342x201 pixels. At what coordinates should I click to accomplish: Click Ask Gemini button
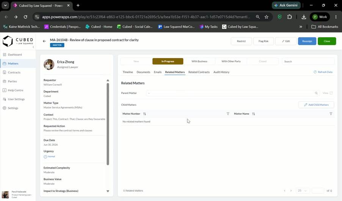tap(286, 5)
